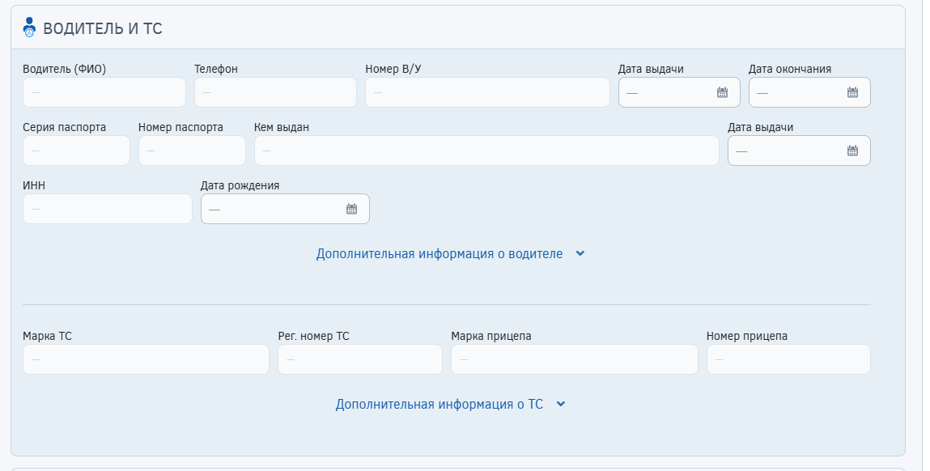
Task: Click into the ИНН field
Action: [x=108, y=209]
